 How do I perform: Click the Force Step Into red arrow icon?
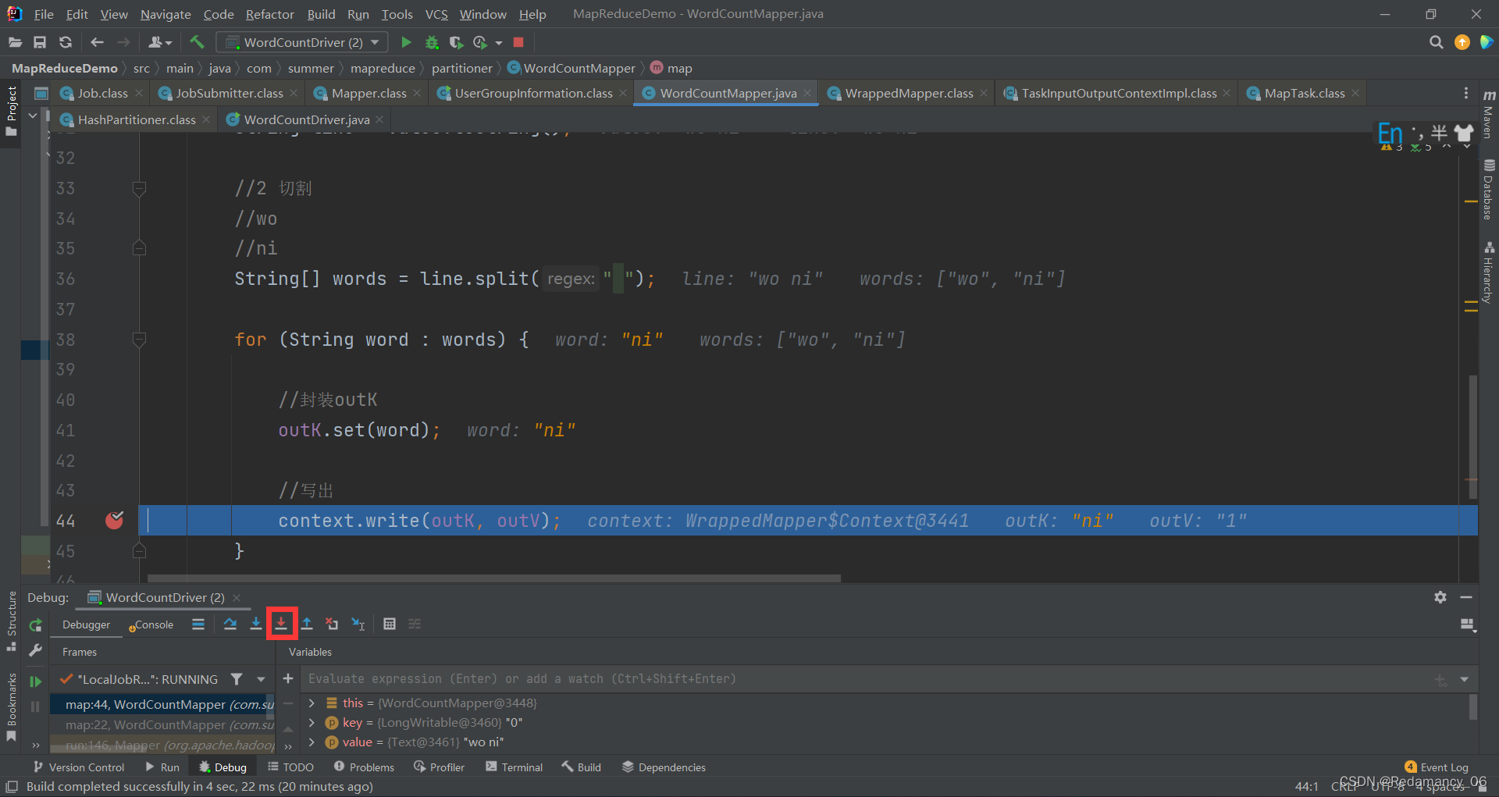point(281,624)
